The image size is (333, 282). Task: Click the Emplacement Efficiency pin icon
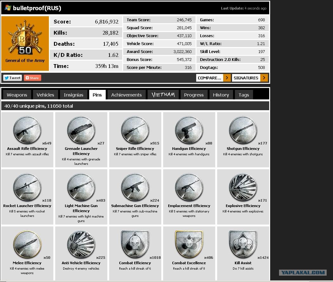[189, 187]
